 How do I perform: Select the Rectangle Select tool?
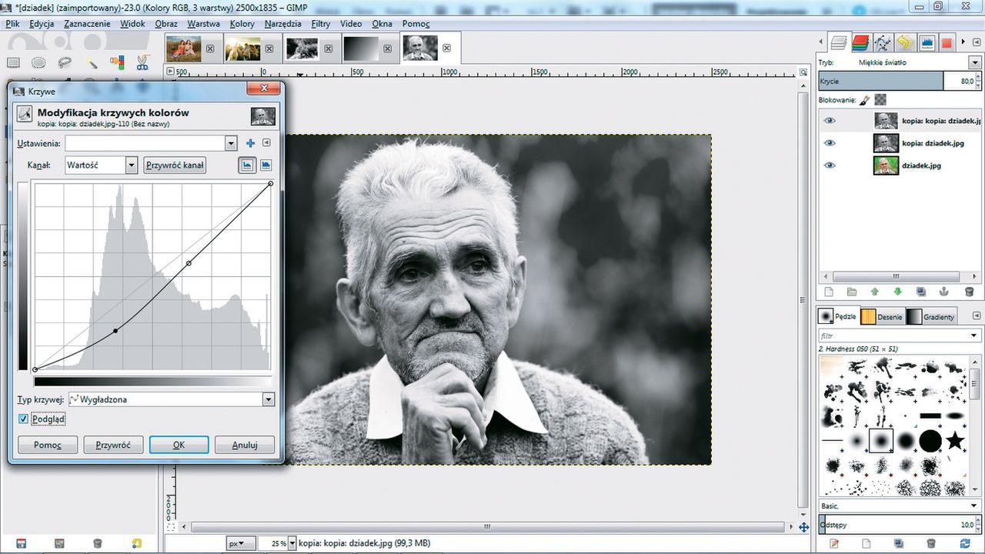pyautogui.click(x=13, y=62)
